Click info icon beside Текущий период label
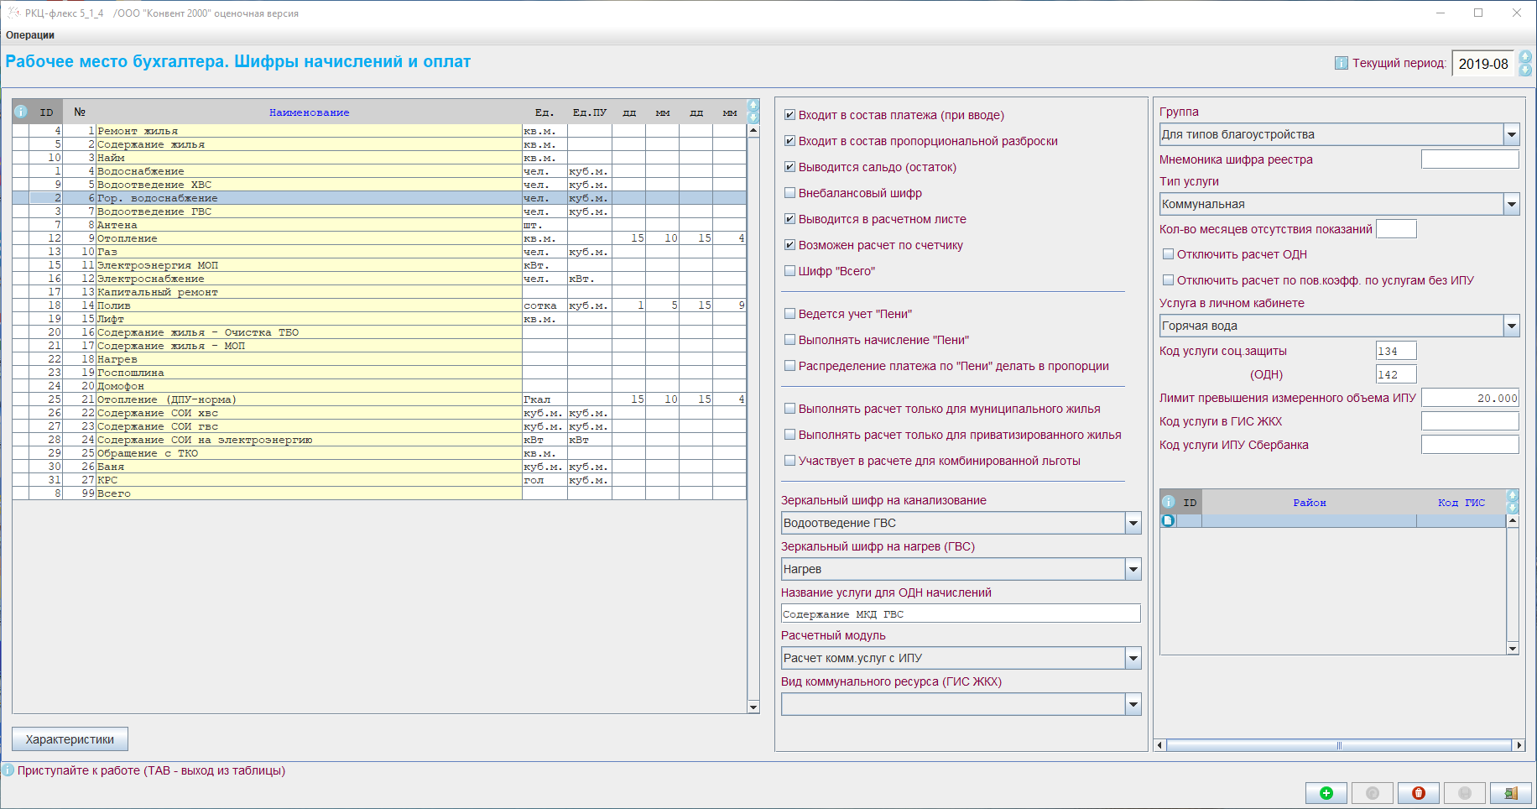This screenshot has height=809, width=1537. click(x=1341, y=63)
